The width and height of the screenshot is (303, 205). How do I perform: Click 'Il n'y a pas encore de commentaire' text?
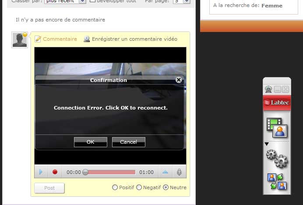60,20
